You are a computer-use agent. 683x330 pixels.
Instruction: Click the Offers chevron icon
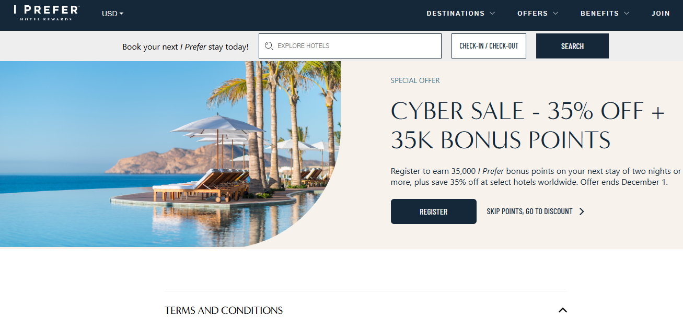(555, 14)
